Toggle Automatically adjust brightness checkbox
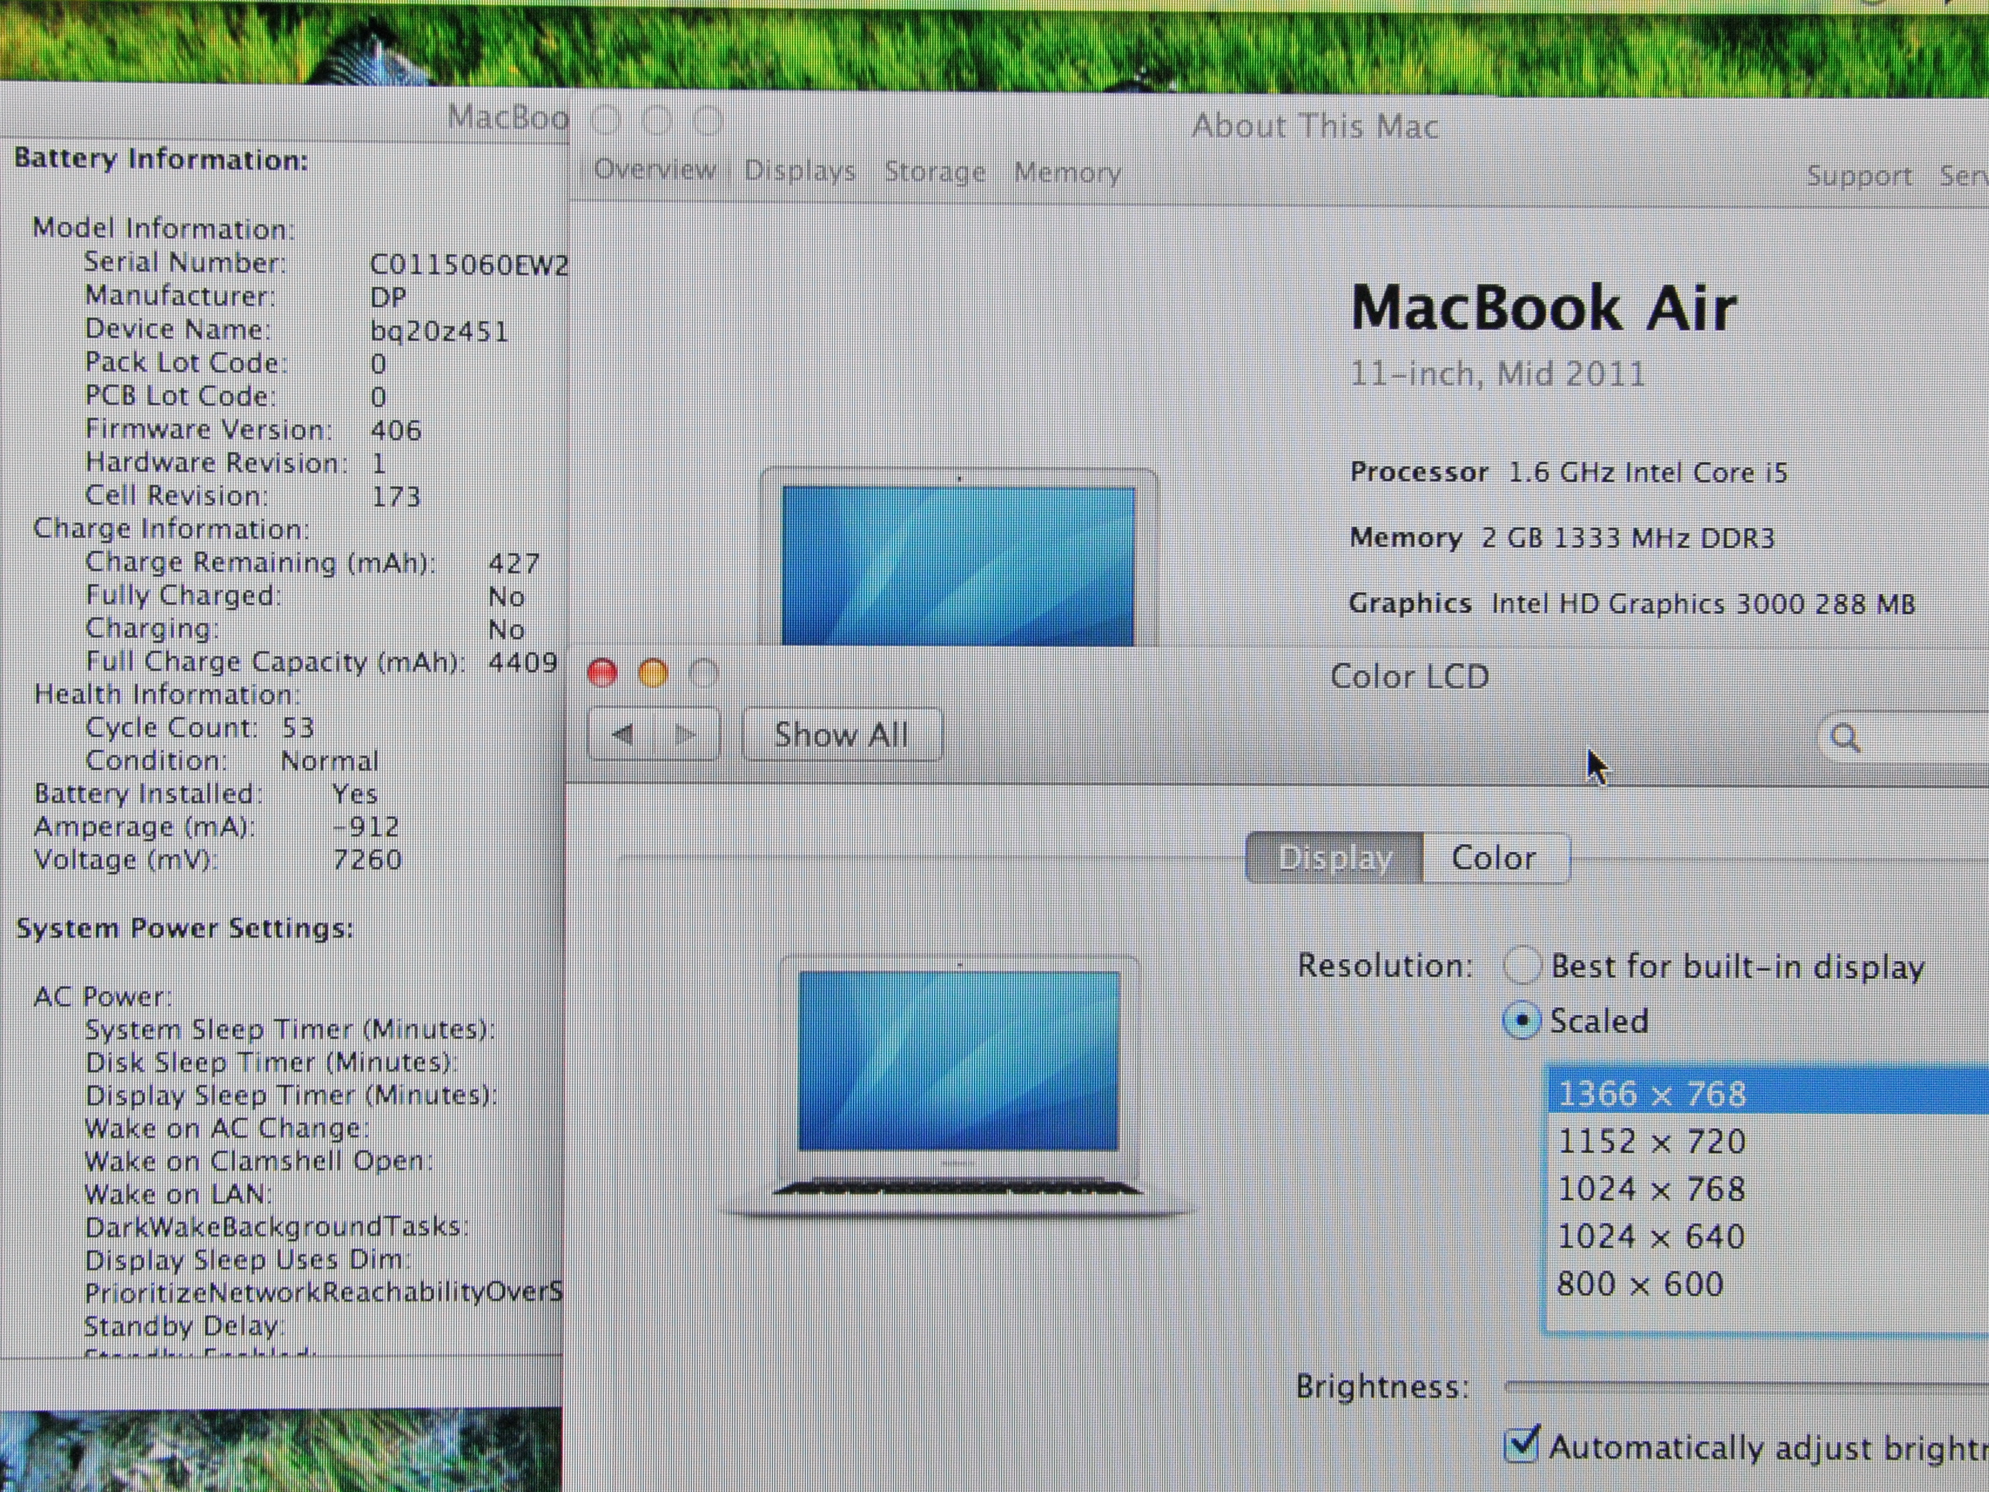This screenshot has height=1492, width=1989. [1521, 1446]
